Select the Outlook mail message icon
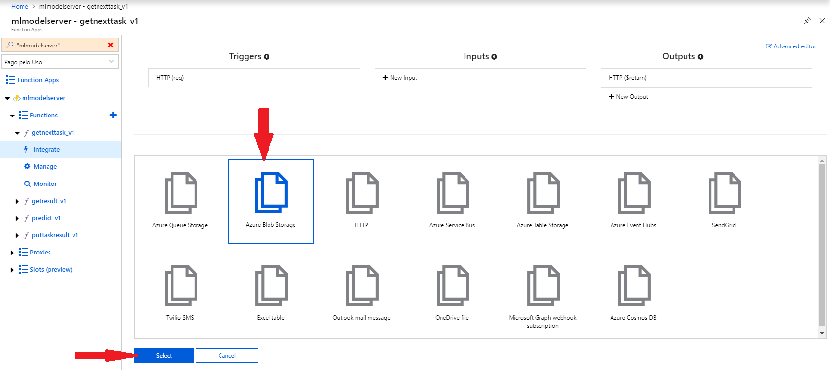Viewport: 833px width, 370px height. pyautogui.click(x=362, y=286)
